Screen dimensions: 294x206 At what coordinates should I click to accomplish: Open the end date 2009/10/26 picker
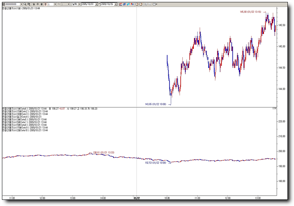(116, 4)
